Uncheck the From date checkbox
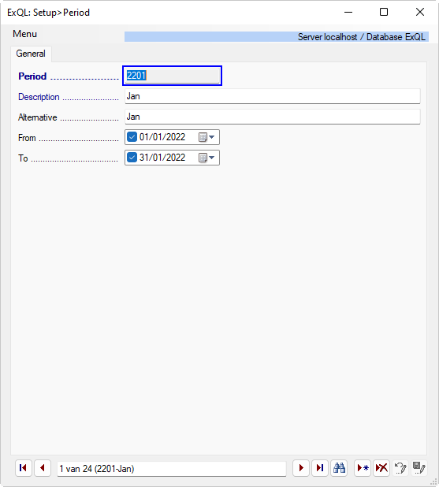439x487 pixels. click(x=132, y=137)
